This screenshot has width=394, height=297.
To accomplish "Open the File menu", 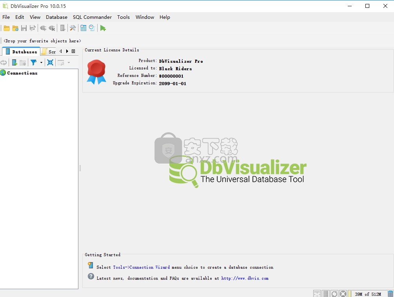I will (x=6, y=17).
